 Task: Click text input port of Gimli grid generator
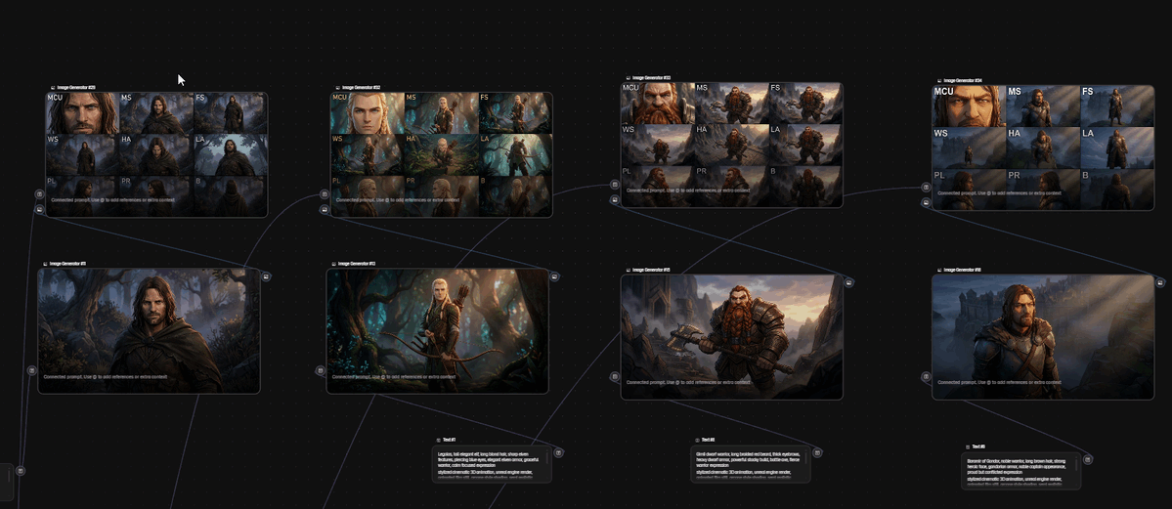pos(615,184)
